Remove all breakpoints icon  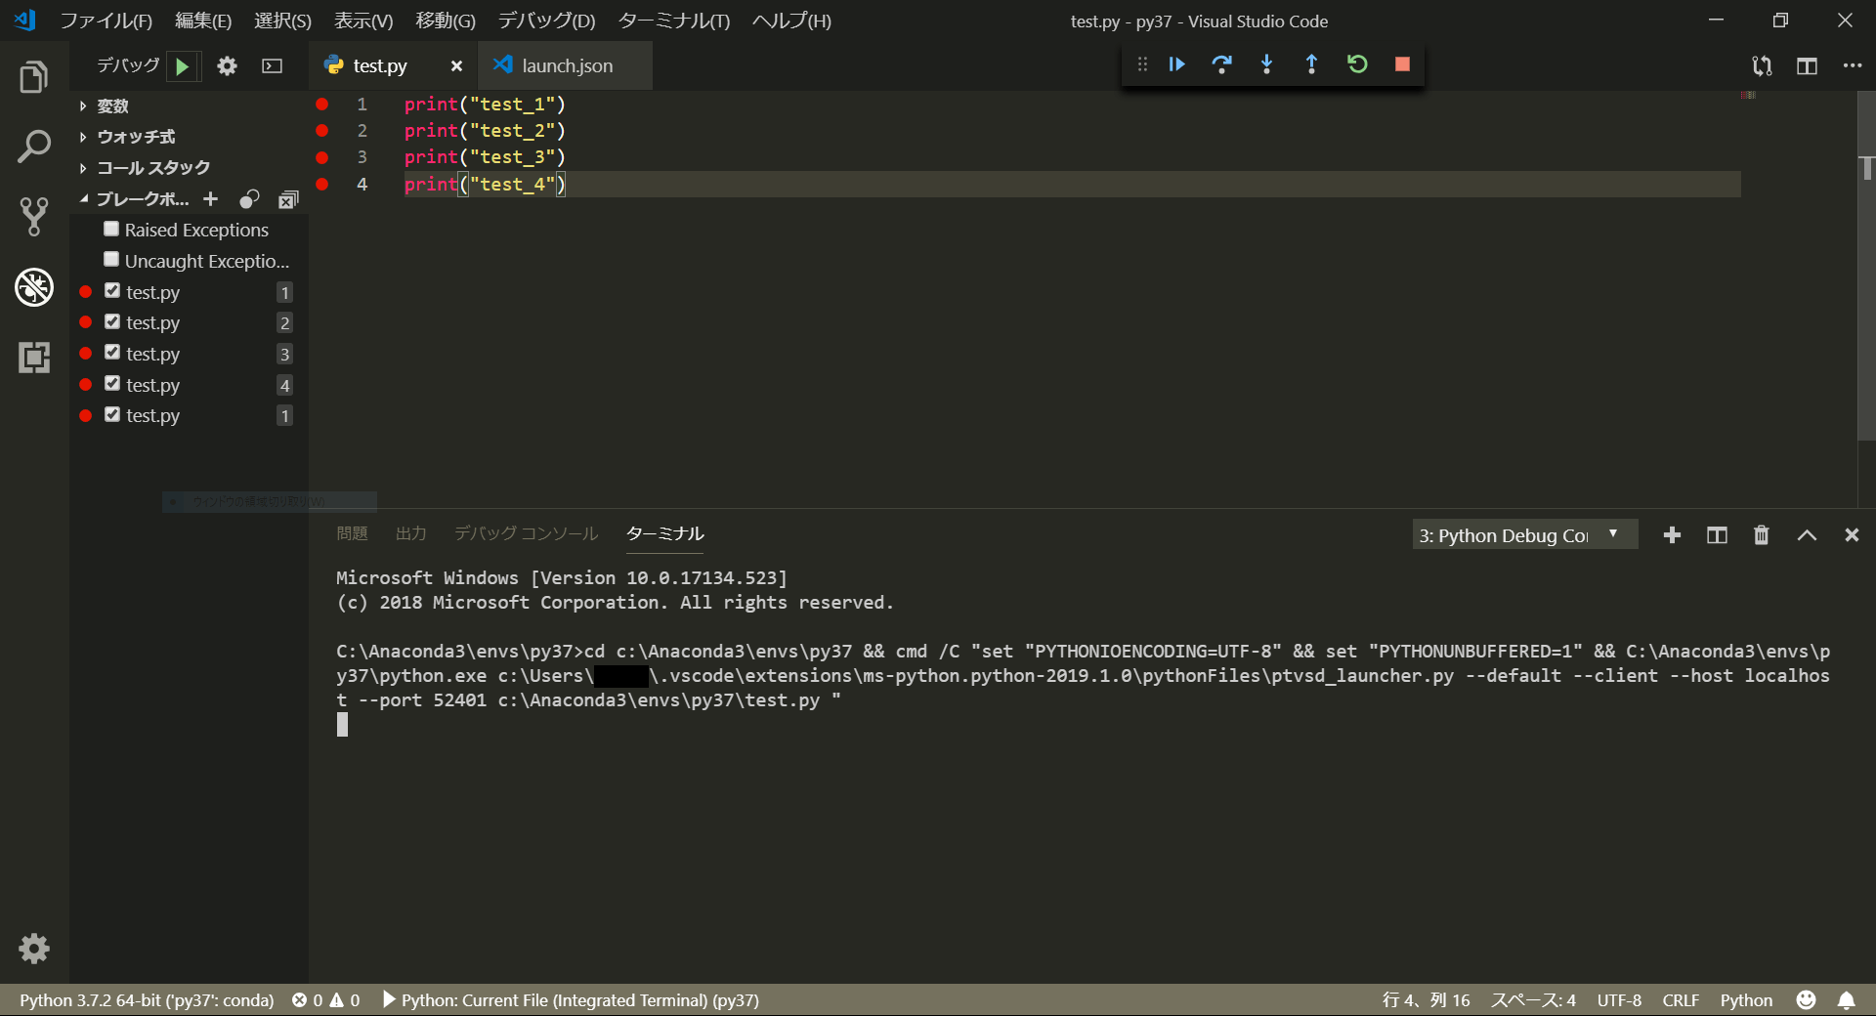(288, 199)
